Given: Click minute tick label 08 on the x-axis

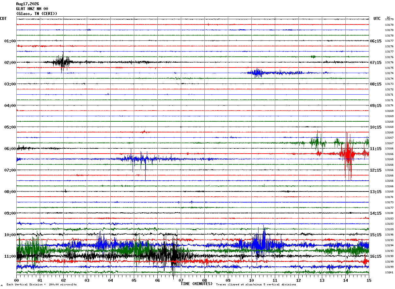Looking at the screenshot, I should tap(204, 280).
